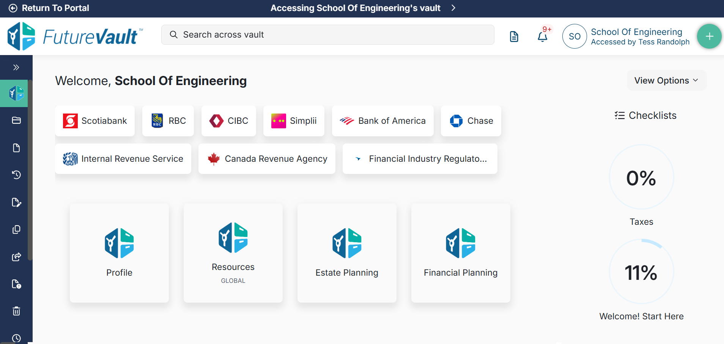Click School Of Engineering account name
This screenshot has height=344, width=724.
(x=636, y=32)
